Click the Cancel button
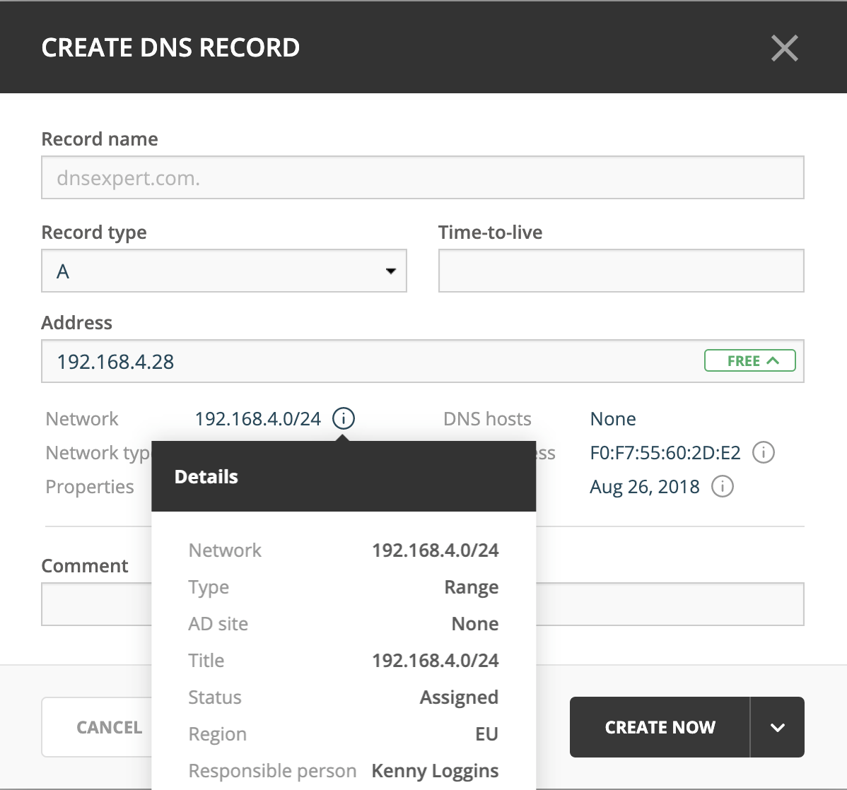 click(98, 727)
